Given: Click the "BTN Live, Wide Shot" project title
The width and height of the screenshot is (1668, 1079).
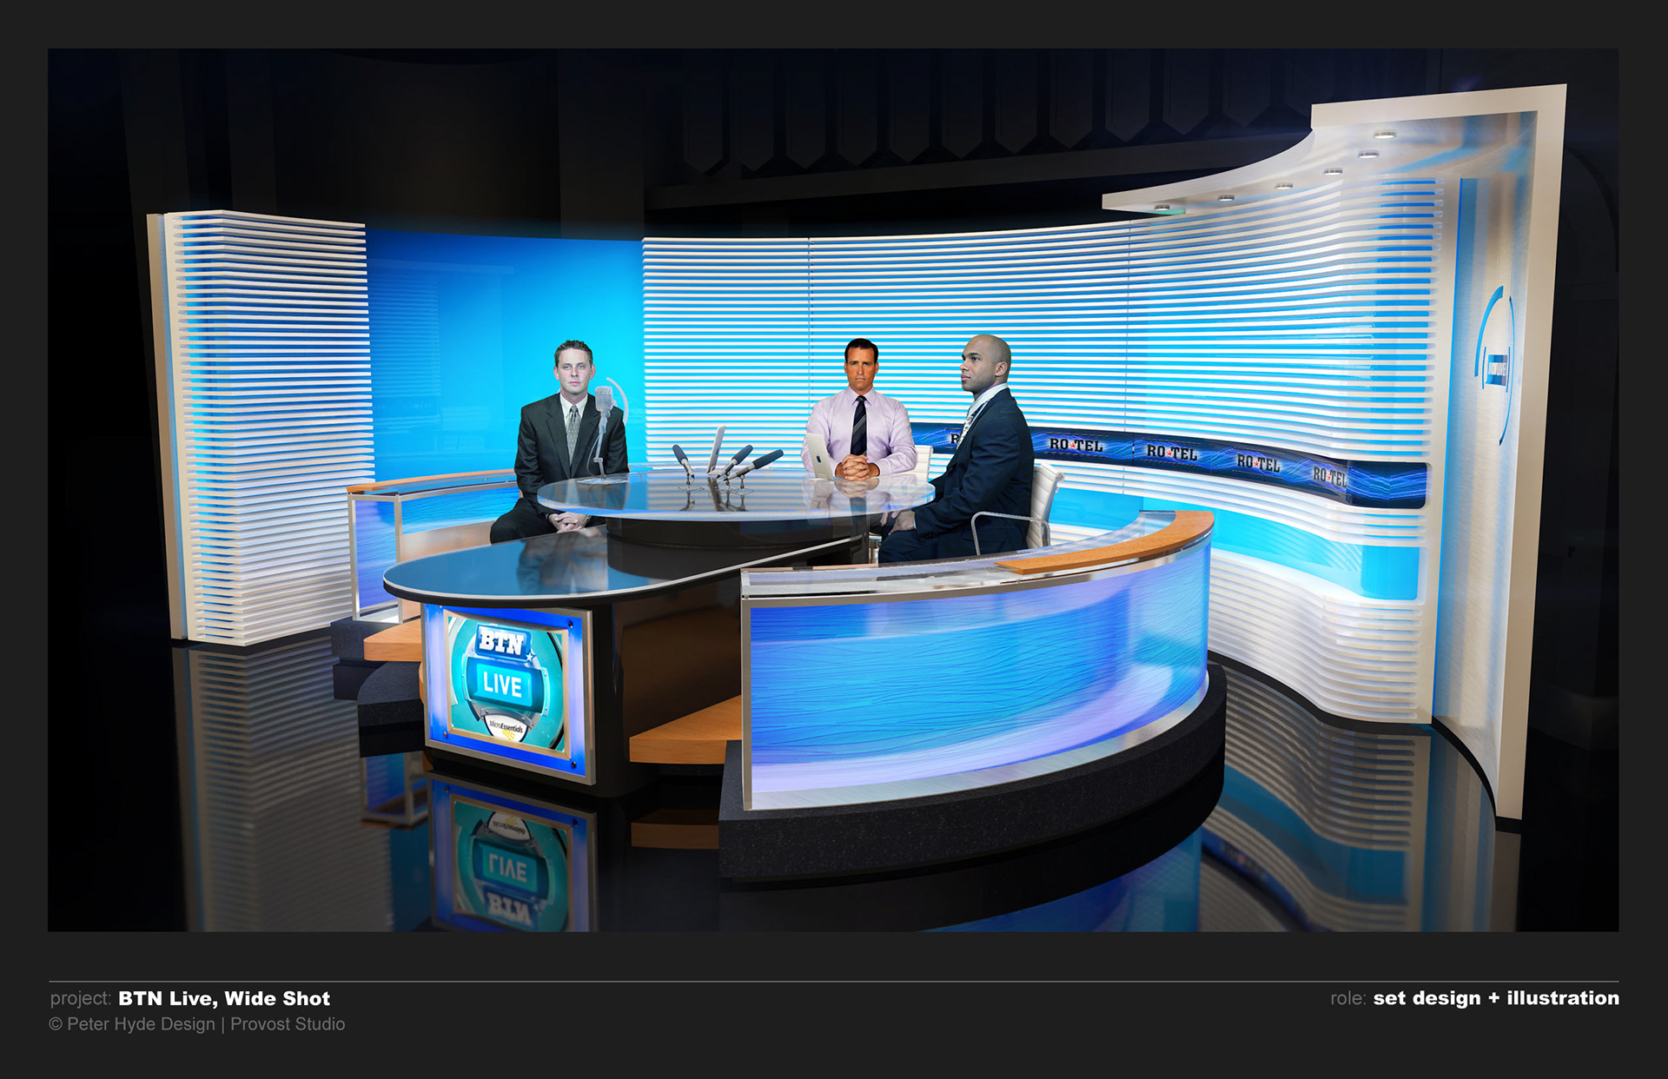Looking at the screenshot, I should click(224, 998).
